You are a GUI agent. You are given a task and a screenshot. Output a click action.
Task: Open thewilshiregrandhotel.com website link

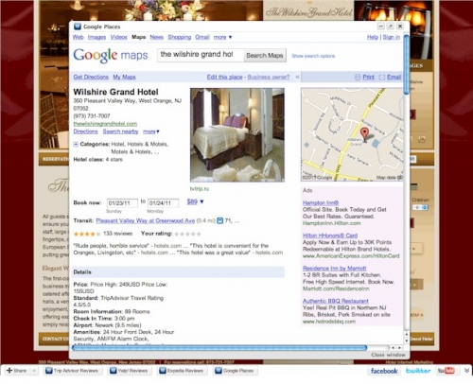(x=105, y=124)
